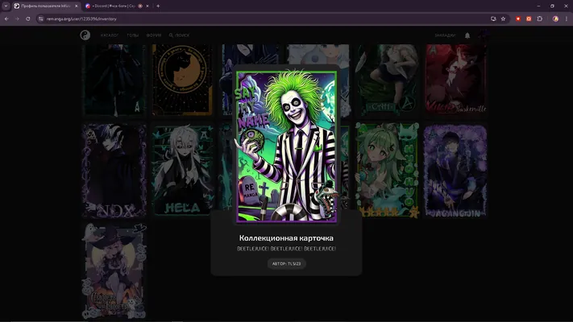
Task: Open a new browser tab
Action: [158, 6]
